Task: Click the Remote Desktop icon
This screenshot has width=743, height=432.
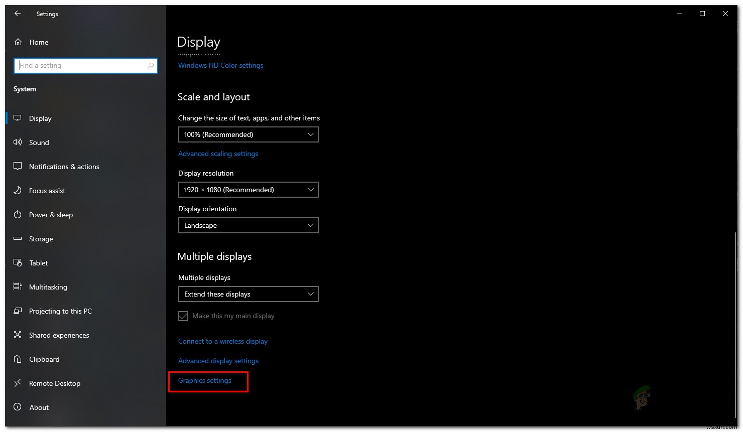Action: (18, 383)
